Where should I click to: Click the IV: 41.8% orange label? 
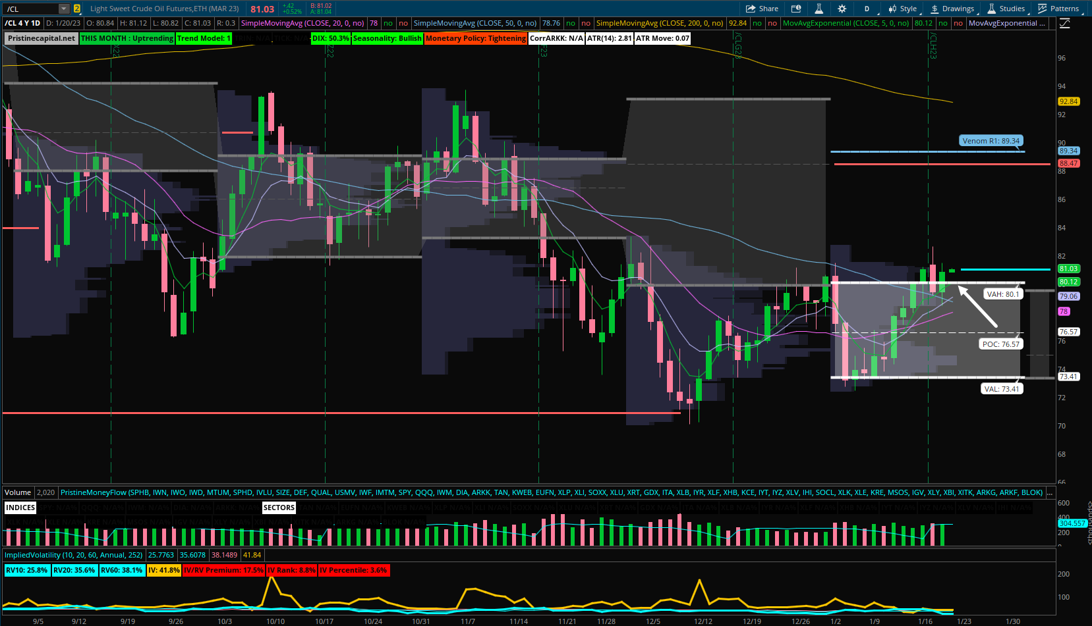(x=163, y=570)
